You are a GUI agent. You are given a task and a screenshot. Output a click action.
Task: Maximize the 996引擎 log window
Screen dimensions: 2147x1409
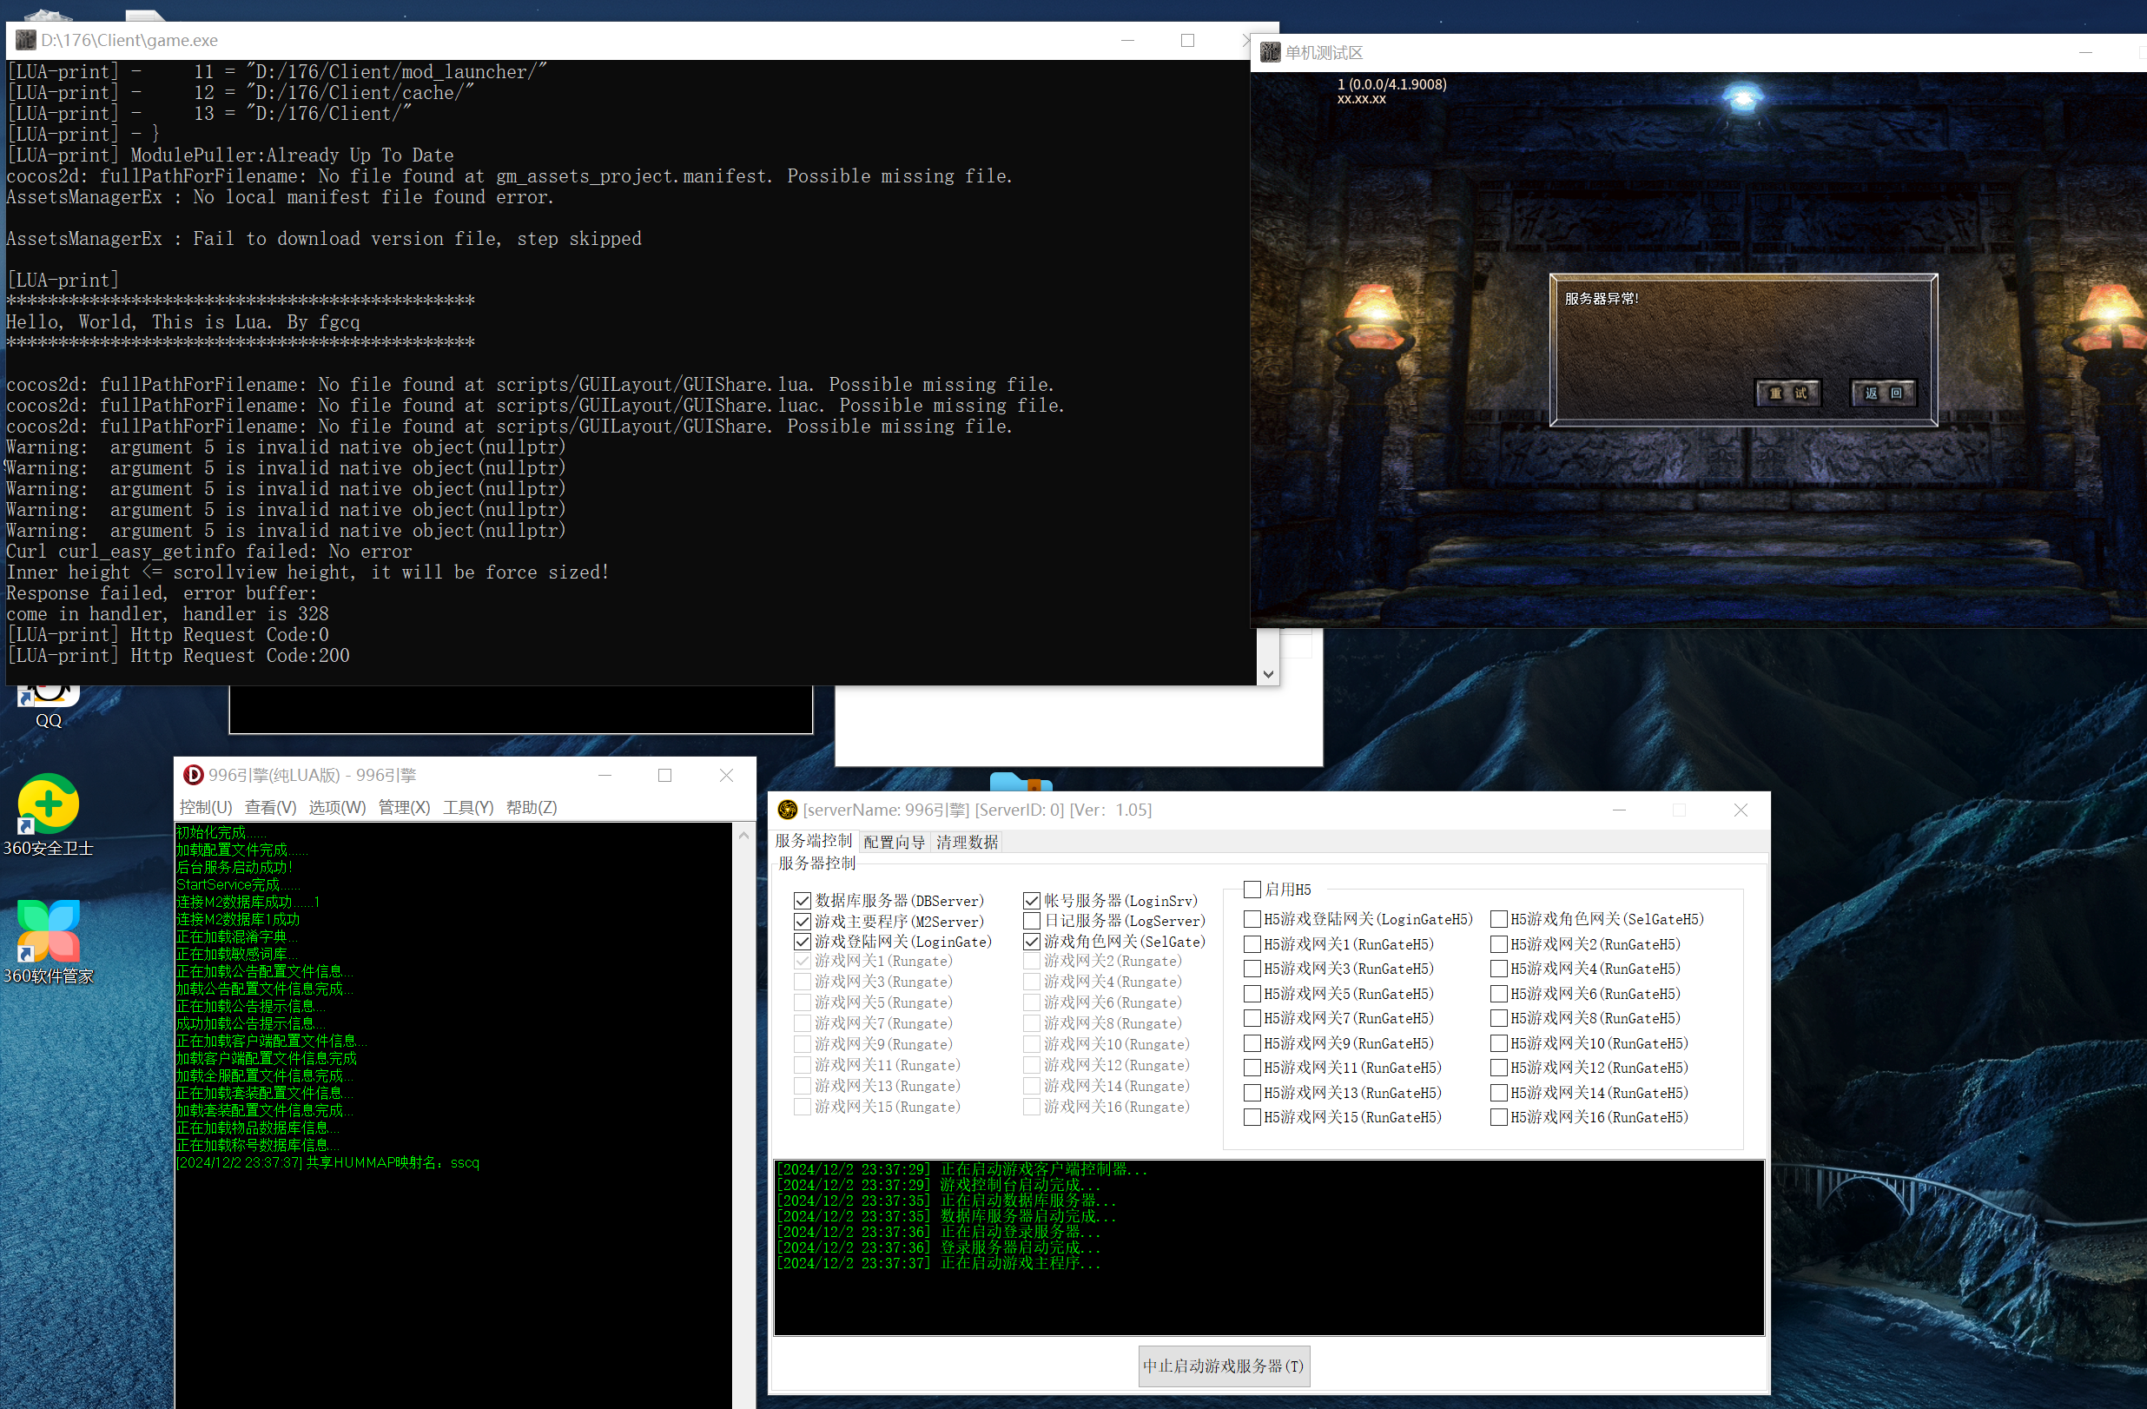[664, 775]
